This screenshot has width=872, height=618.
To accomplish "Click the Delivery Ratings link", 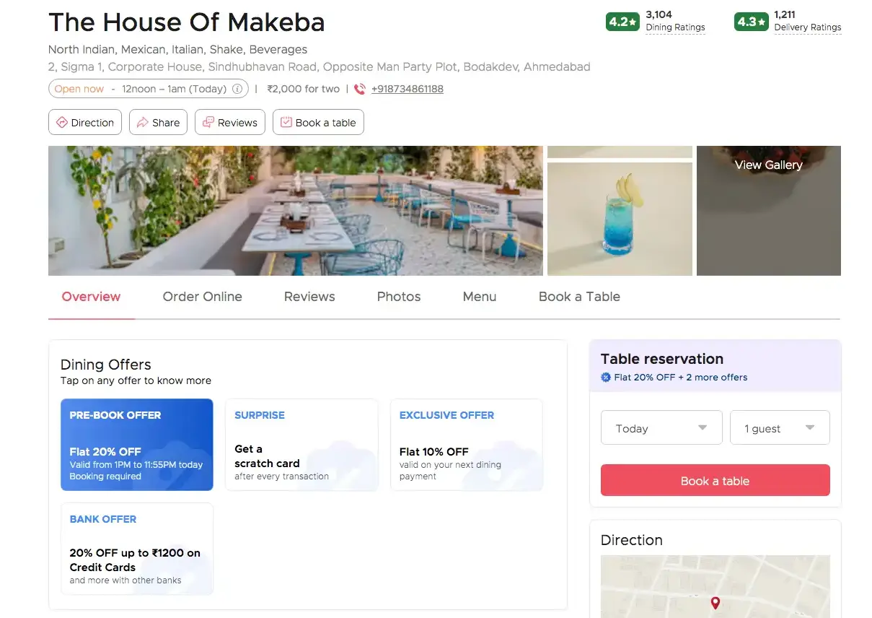I will (x=808, y=27).
